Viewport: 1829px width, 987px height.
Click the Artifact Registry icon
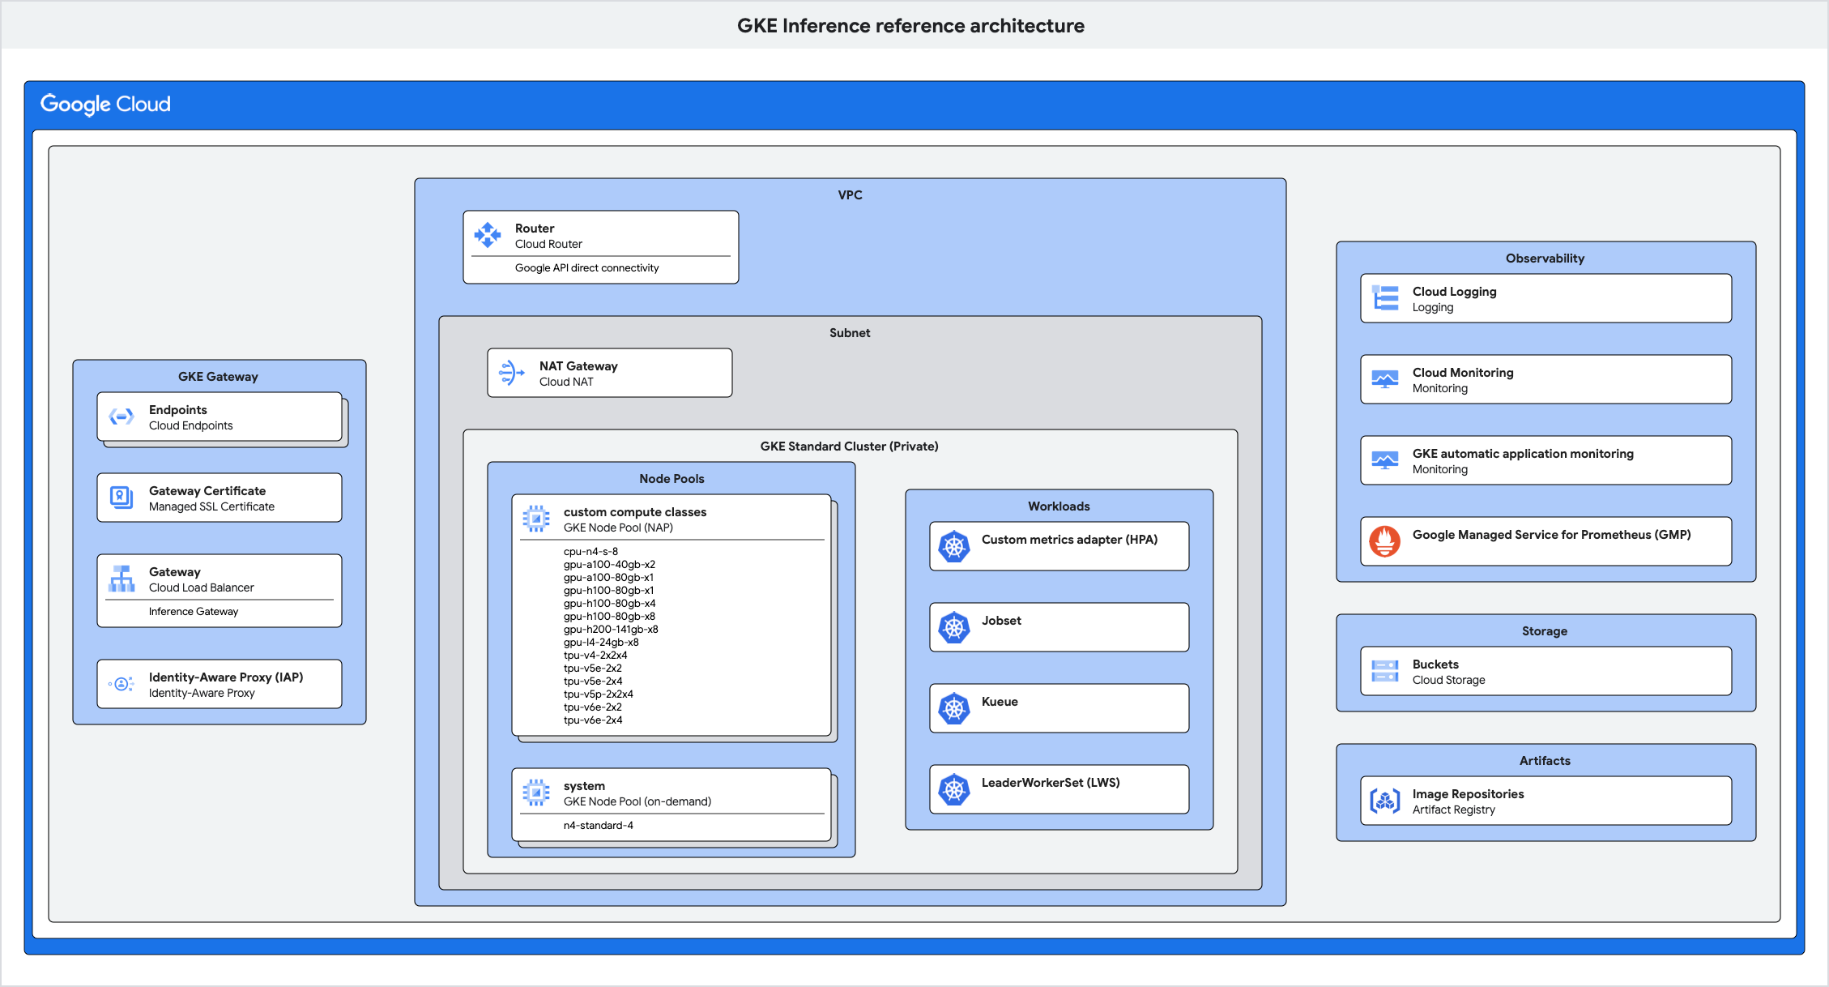coord(1385,801)
